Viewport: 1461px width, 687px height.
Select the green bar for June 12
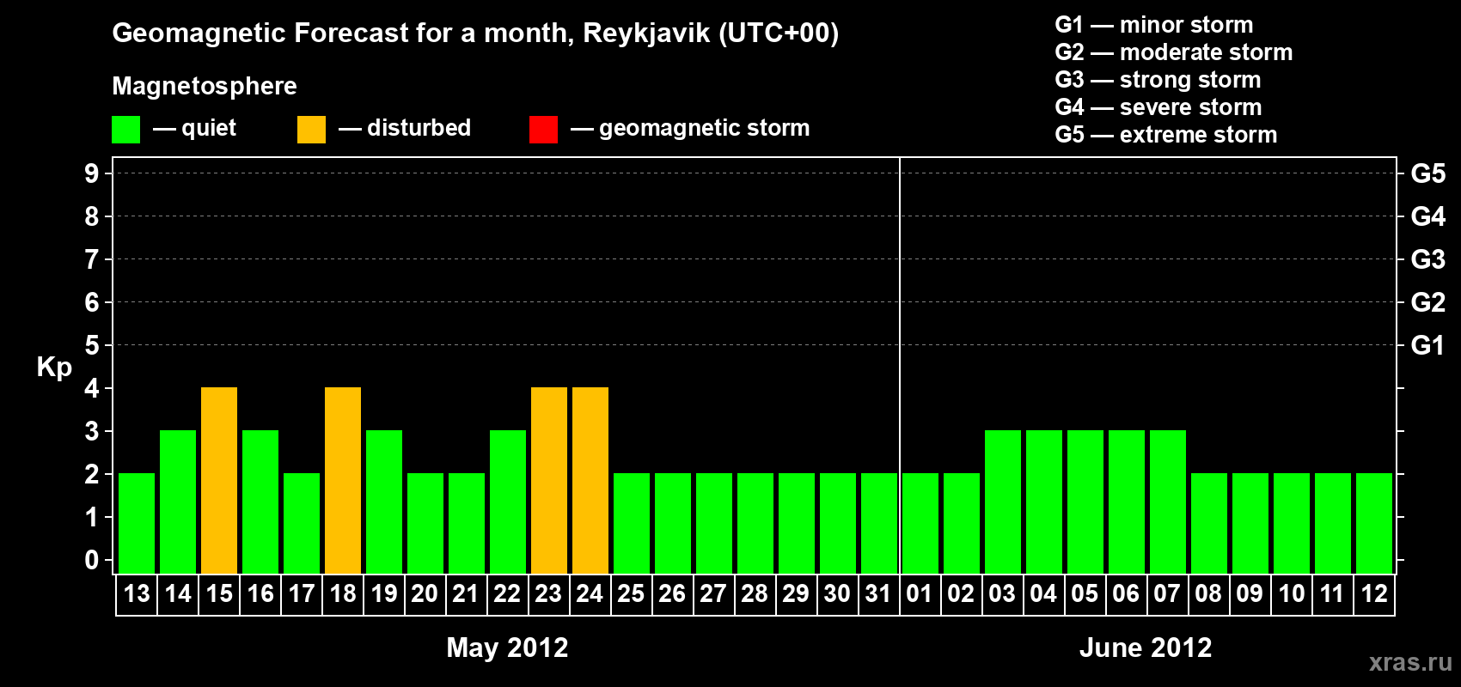(1374, 524)
